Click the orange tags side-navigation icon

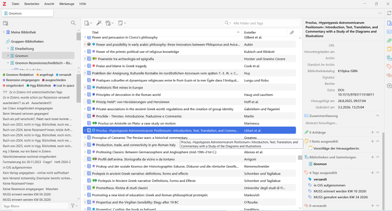pos(389,66)
